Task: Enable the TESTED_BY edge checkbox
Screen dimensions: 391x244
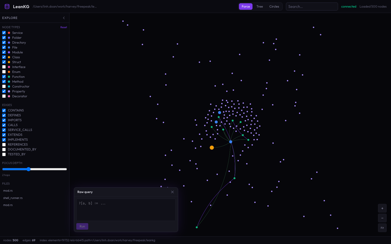Action: pyautogui.click(x=4, y=154)
